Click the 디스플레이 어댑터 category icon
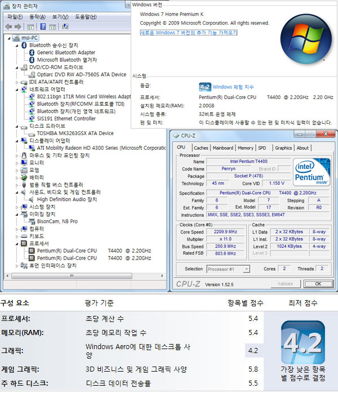This screenshot has width=338, height=393. (x=24, y=141)
